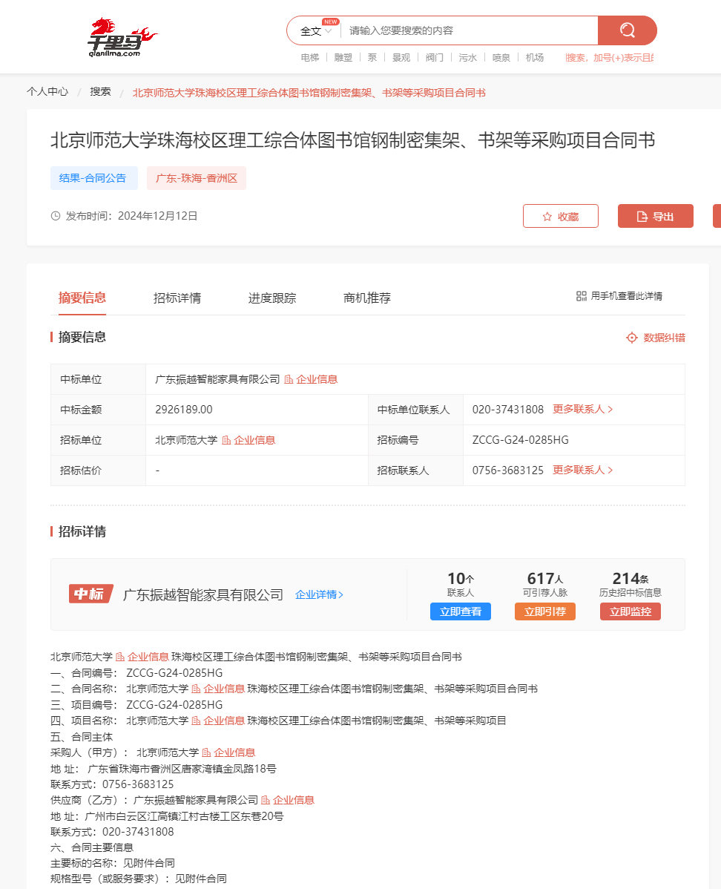
Task: Go to 搜索 in breadcrumb
Action: 100,91
